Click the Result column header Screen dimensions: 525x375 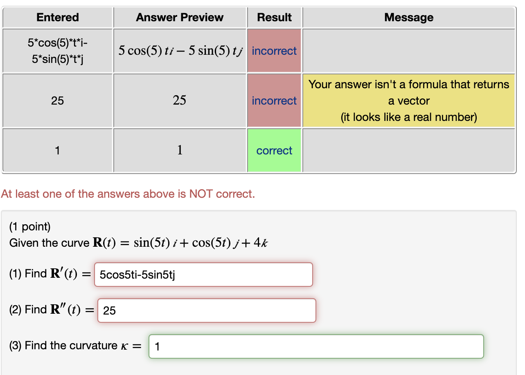(274, 17)
